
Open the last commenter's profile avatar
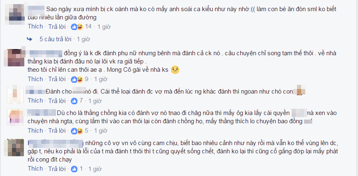[16, 148]
